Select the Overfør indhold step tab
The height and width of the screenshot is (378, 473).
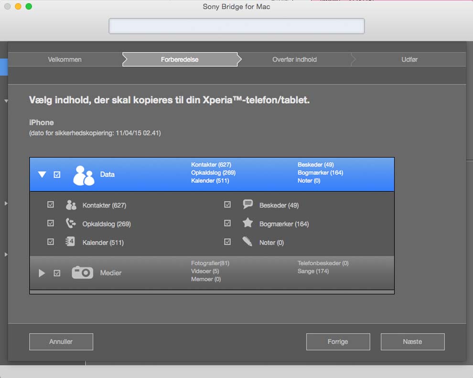(x=295, y=59)
